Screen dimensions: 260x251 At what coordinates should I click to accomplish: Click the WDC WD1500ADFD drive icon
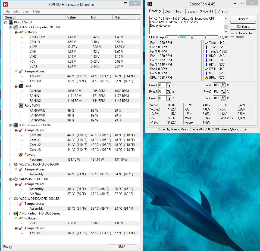point(16,199)
